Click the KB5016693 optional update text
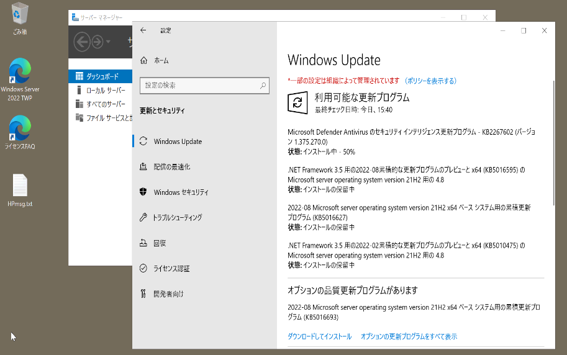 point(414,312)
